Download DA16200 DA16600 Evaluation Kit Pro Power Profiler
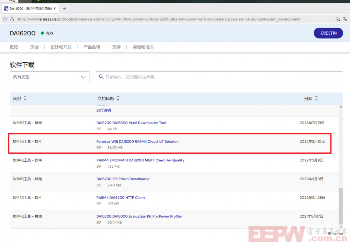The height and width of the screenshot is (245, 350). 139,216
